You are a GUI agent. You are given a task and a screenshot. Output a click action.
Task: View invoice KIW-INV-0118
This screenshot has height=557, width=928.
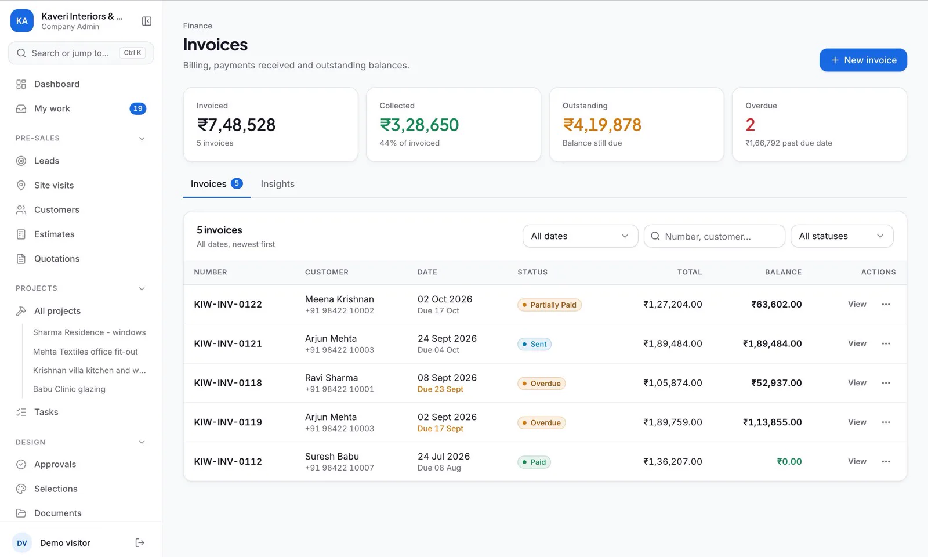click(x=857, y=383)
